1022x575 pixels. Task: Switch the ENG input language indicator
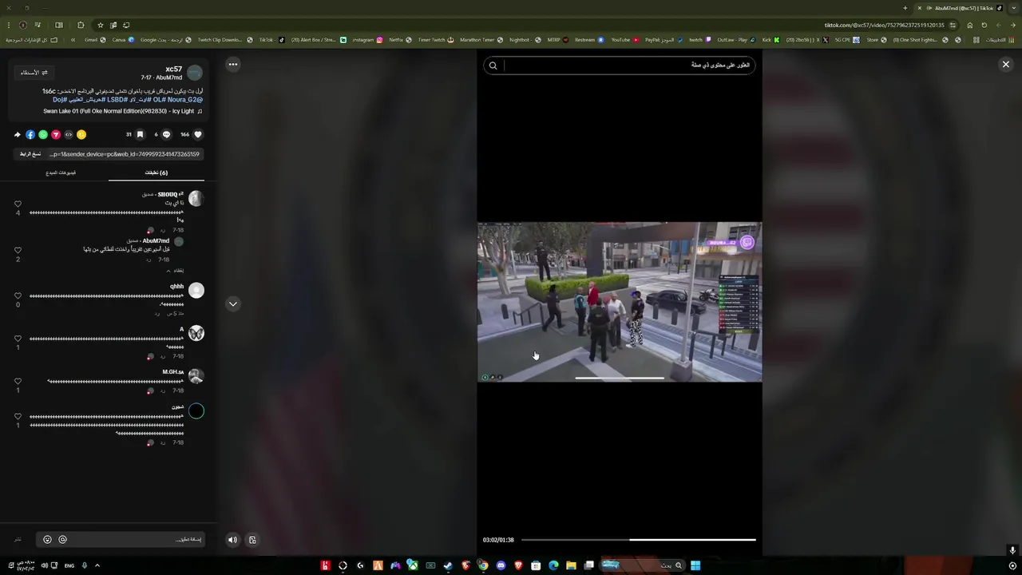69,565
